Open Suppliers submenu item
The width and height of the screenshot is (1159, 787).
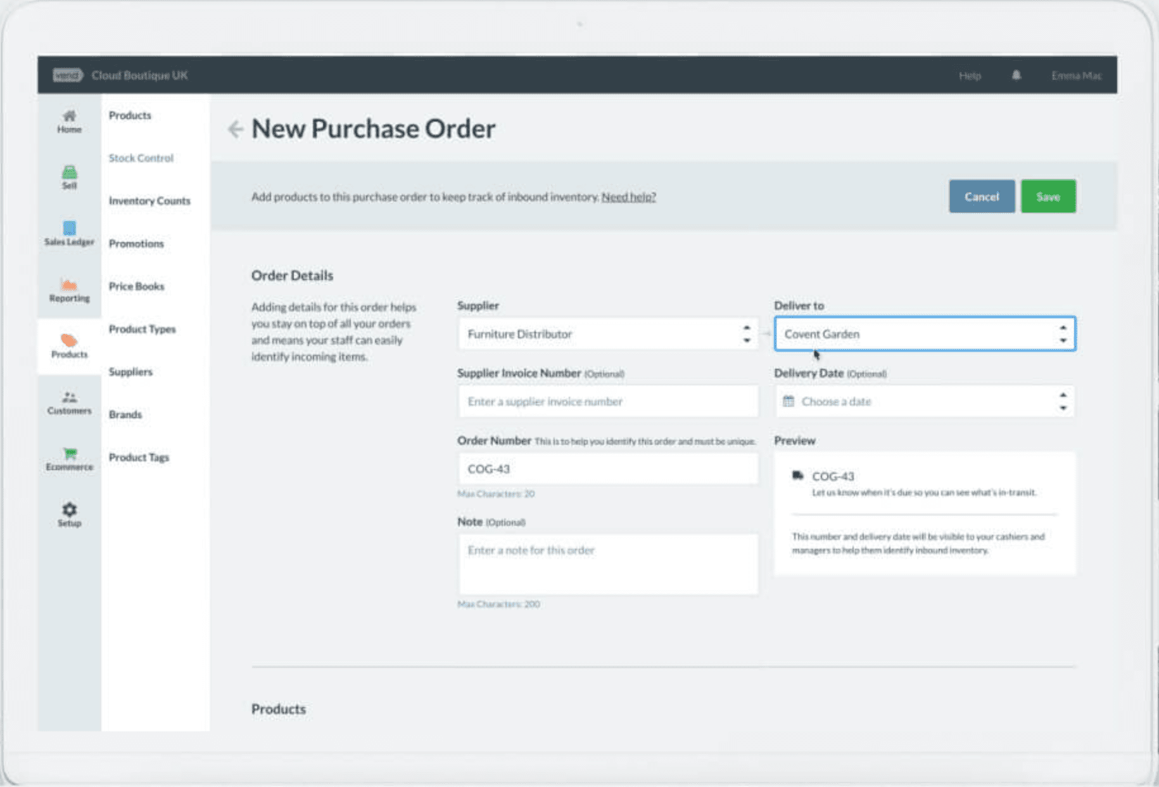(130, 372)
